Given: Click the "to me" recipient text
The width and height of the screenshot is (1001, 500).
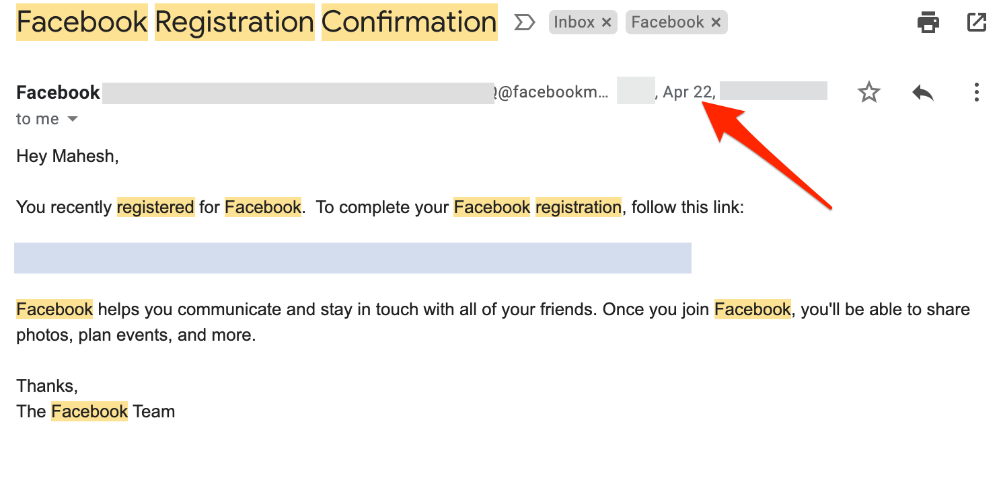Looking at the screenshot, I should coord(38,120).
